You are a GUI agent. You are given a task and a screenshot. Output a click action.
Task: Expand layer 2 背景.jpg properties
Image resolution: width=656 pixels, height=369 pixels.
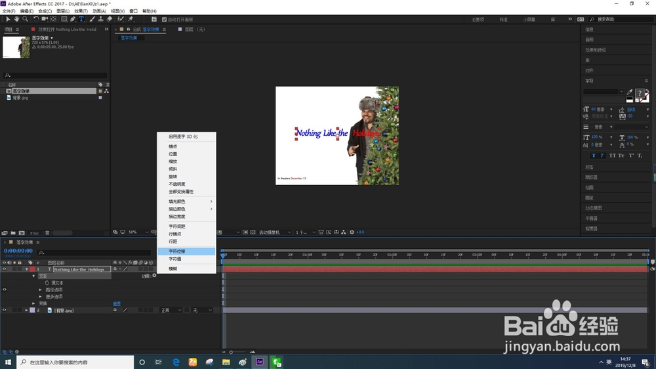[x=27, y=311]
